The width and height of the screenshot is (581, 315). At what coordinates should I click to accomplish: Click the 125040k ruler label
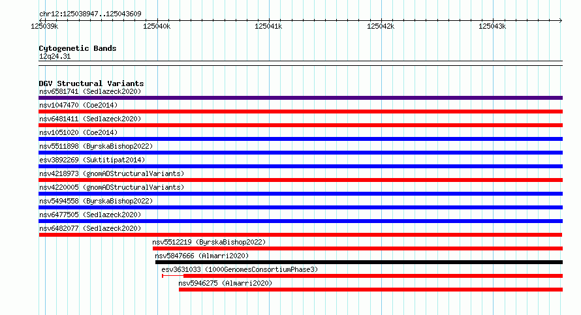pos(157,26)
